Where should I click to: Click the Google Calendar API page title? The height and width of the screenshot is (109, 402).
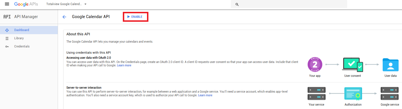91,17
